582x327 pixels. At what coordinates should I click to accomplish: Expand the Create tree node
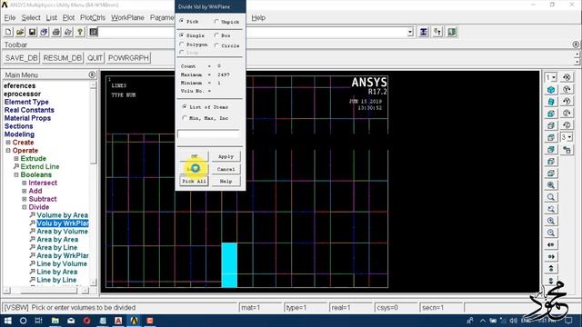click(x=8, y=143)
